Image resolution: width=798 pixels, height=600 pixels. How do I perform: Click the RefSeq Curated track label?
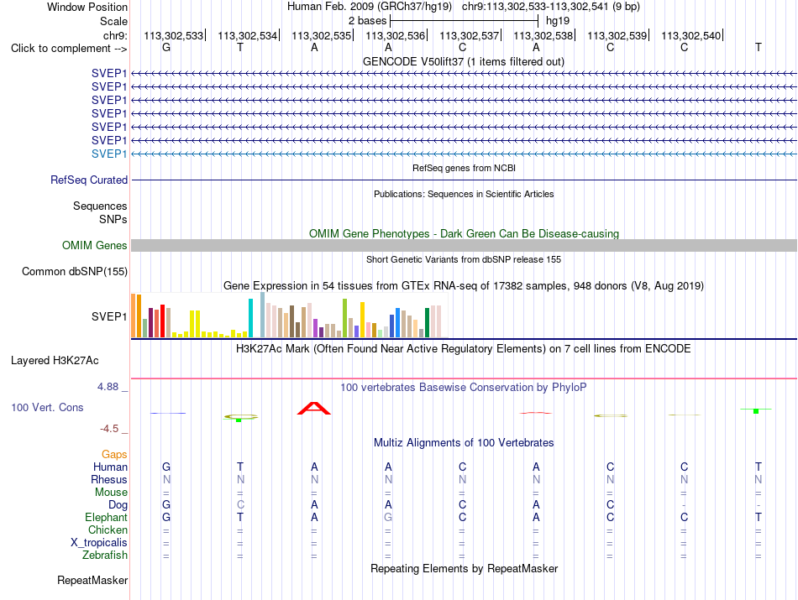pos(89,180)
